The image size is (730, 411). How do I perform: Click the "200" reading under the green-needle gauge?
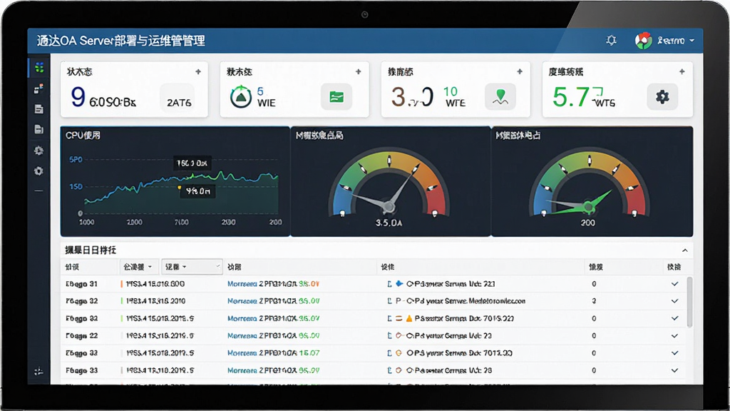pyautogui.click(x=588, y=223)
